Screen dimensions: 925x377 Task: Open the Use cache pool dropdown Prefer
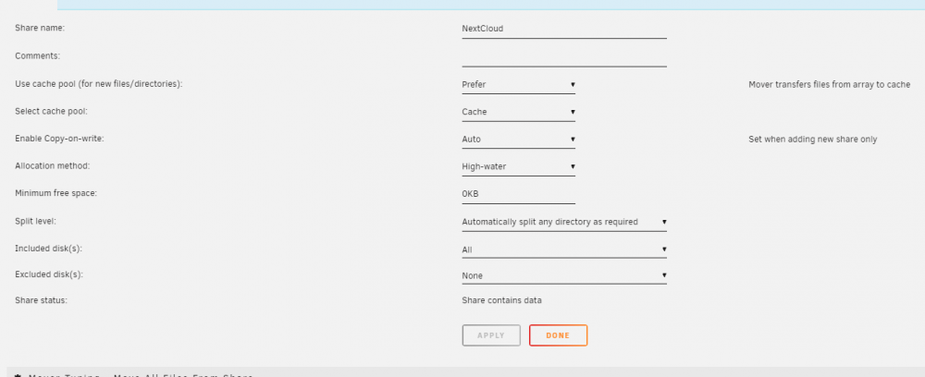(x=519, y=84)
